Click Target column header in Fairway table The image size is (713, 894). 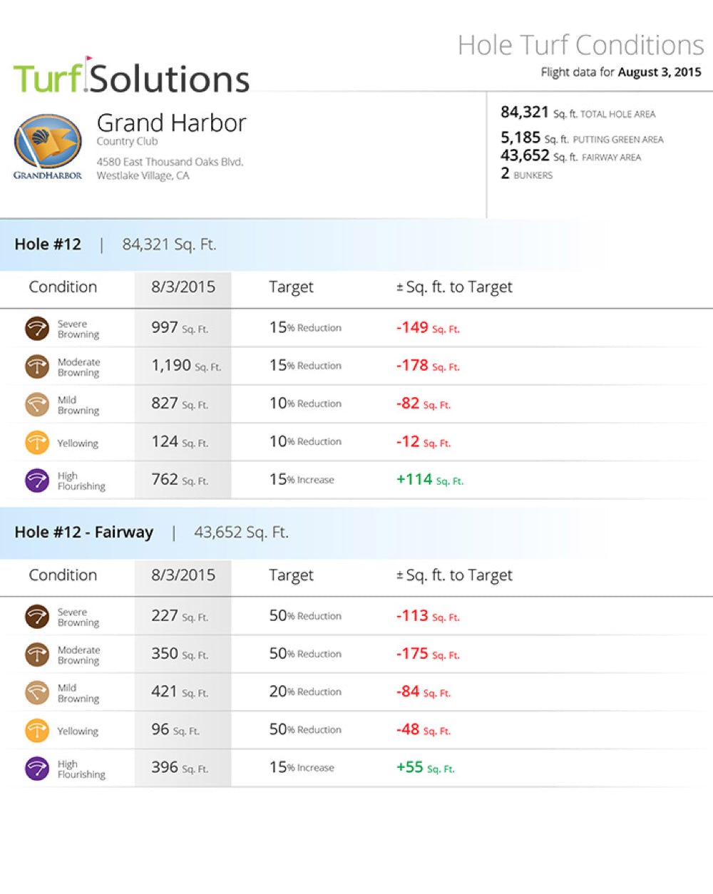click(291, 575)
